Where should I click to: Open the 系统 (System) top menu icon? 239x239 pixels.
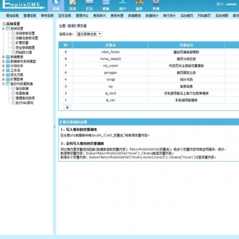click(56, 5)
